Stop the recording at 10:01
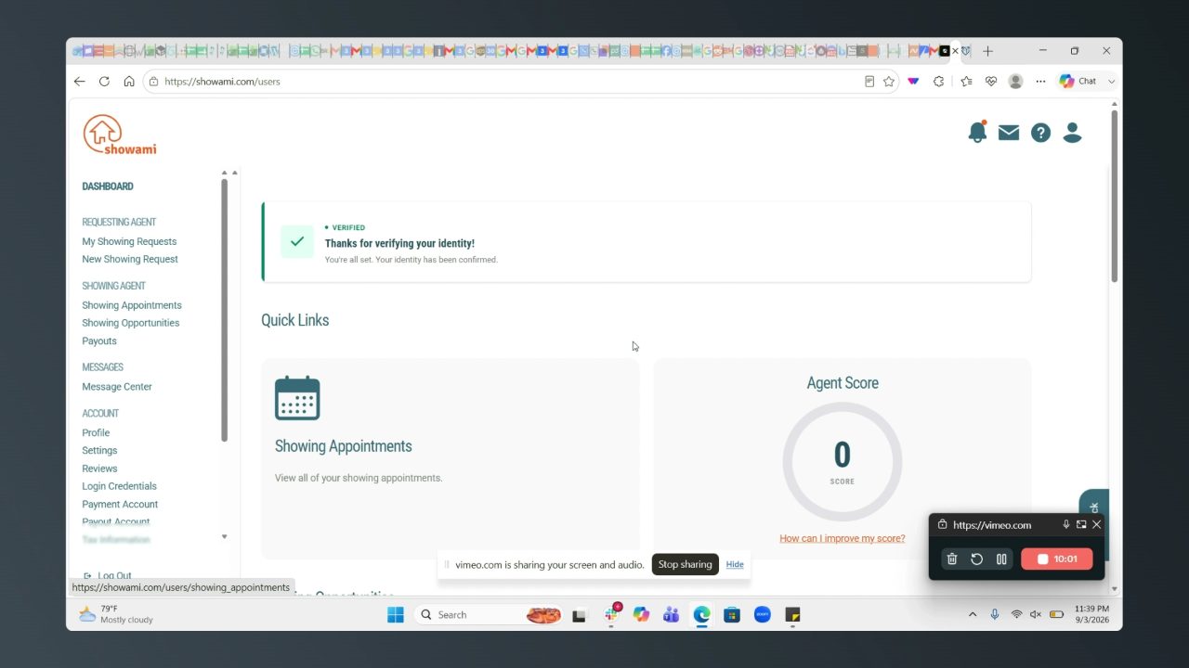The image size is (1189, 668). point(1056,559)
